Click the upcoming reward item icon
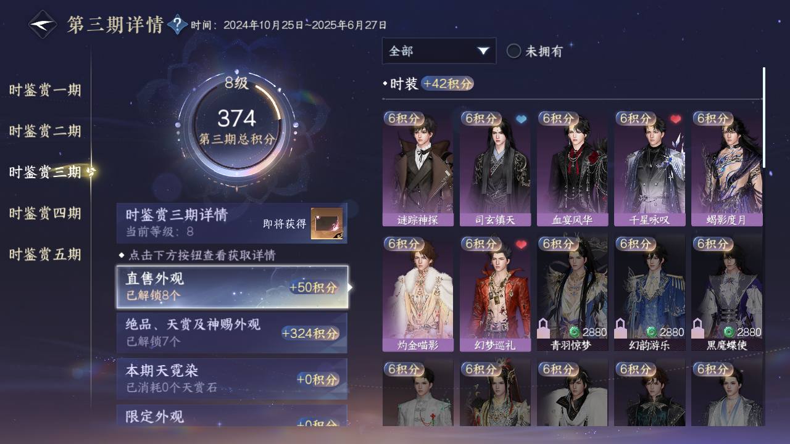Viewport: 790px width, 444px height. [x=326, y=223]
